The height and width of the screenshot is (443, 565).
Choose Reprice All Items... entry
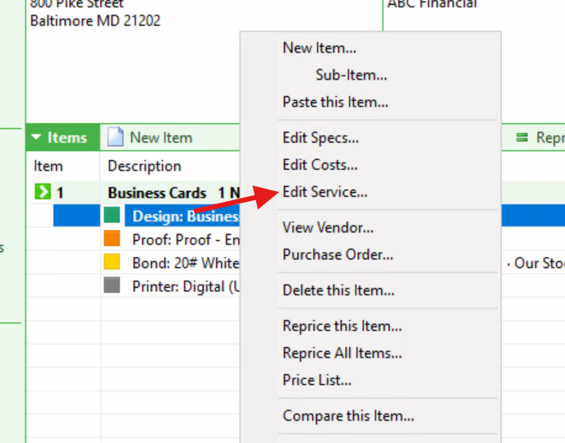[342, 353]
